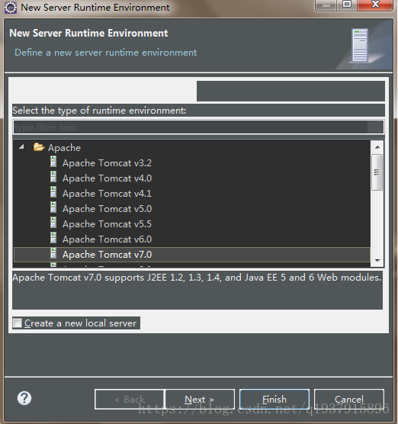398x424 pixels.
Task: Click the server icon beside Tomcat v7.0
Action: tap(53, 253)
